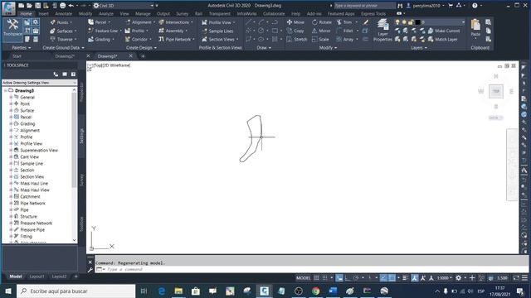
Task: Click the black layer color swatch
Action: point(417,22)
